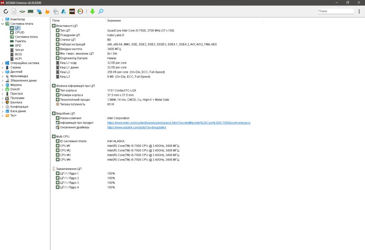Expand the Операційна система node
Screen dimensions: 365x250
[2, 63]
